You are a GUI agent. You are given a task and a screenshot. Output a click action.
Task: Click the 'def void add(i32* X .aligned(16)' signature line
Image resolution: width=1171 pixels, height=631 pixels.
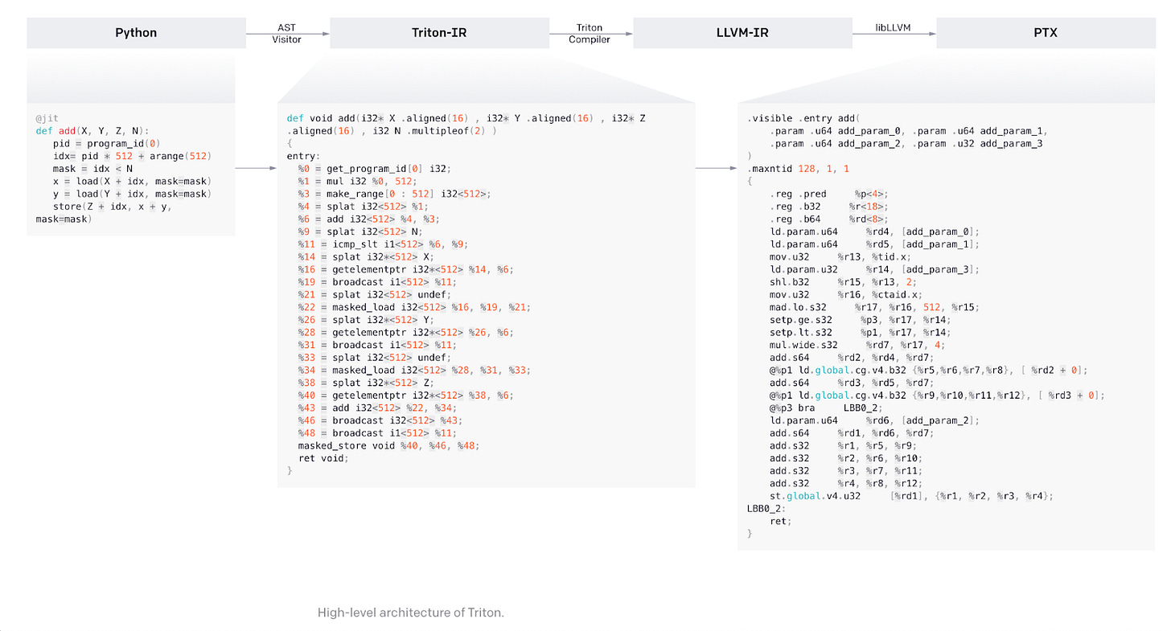(466, 118)
